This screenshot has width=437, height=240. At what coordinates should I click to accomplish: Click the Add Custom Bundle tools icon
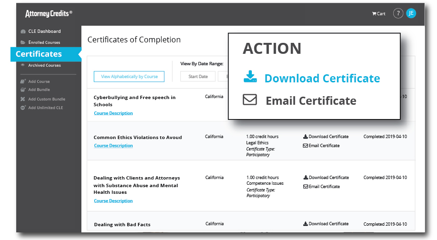pos(23,99)
